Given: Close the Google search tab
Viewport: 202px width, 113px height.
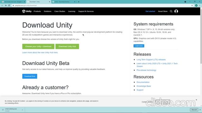Looking at the screenshot, I should 24,2.
